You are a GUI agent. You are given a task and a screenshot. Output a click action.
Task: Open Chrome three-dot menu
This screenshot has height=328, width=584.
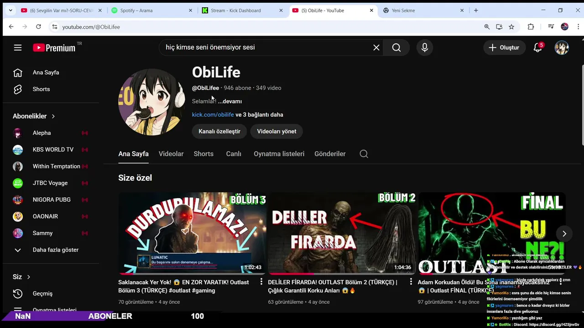point(578,27)
